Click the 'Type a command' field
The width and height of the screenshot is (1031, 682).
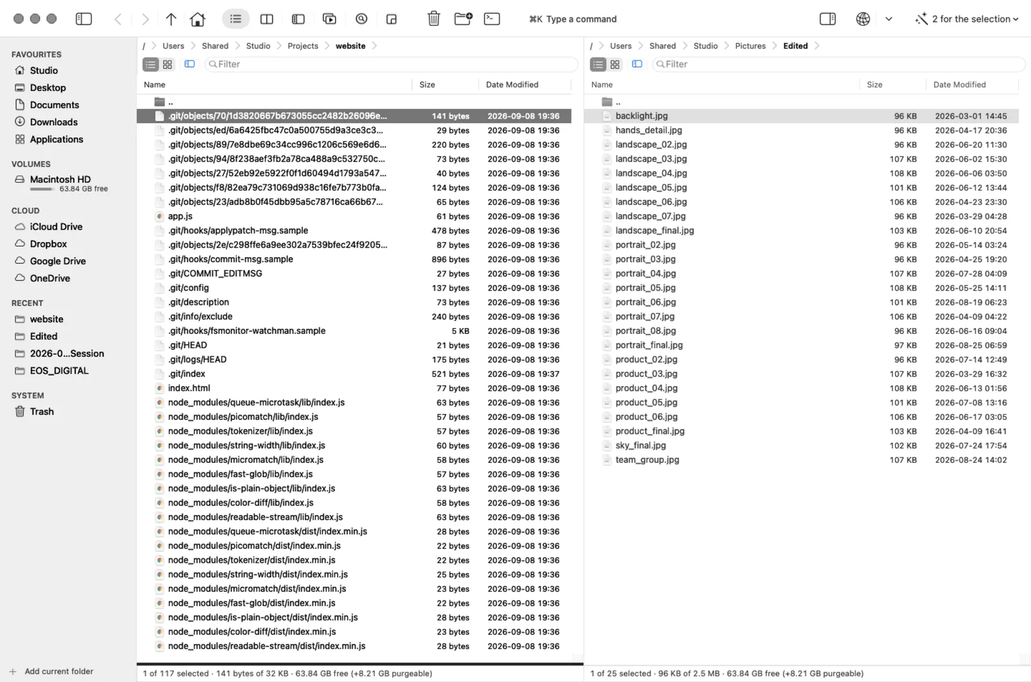[573, 19]
